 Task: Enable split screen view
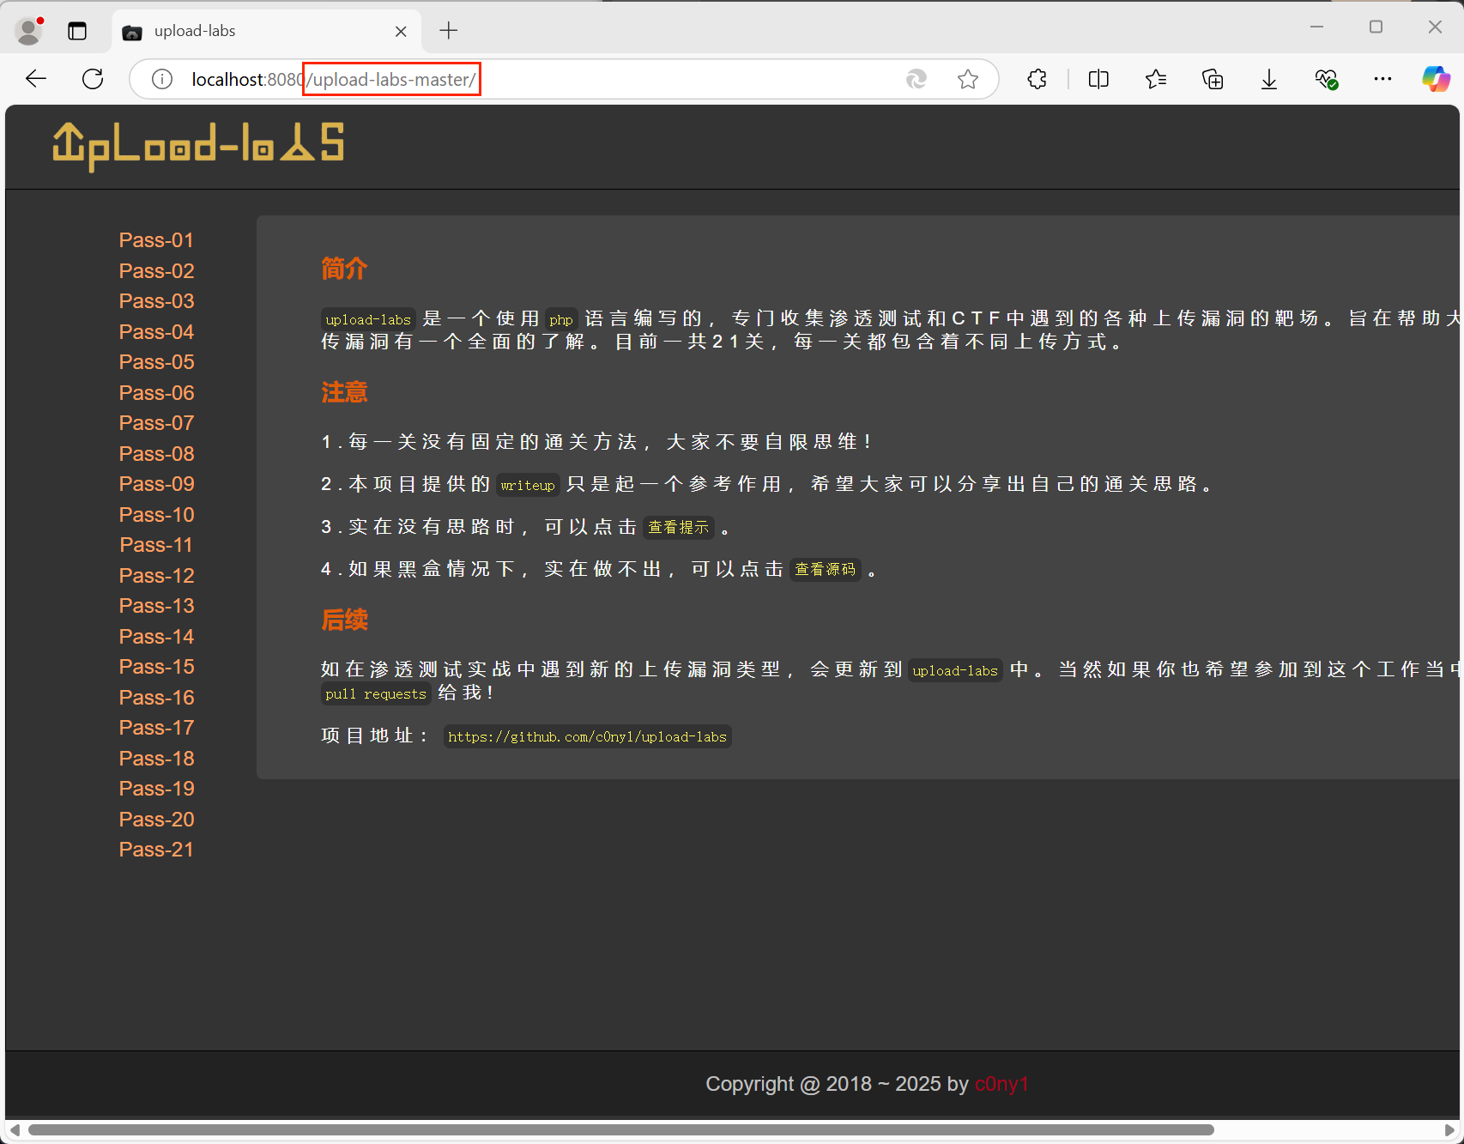[x=1098, y=79]
